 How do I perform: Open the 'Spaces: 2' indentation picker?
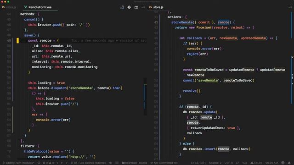coord(215,163)
